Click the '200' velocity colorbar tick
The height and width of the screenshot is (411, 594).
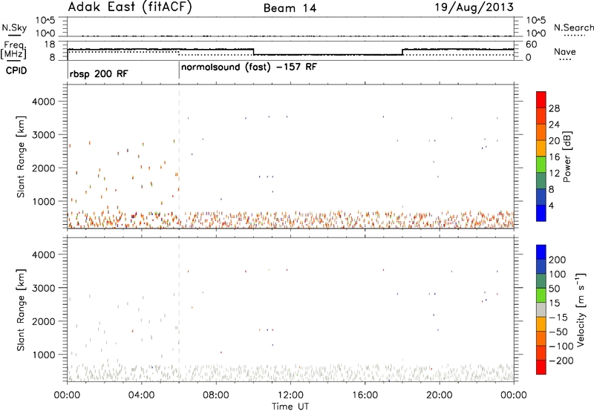point(558,260)
